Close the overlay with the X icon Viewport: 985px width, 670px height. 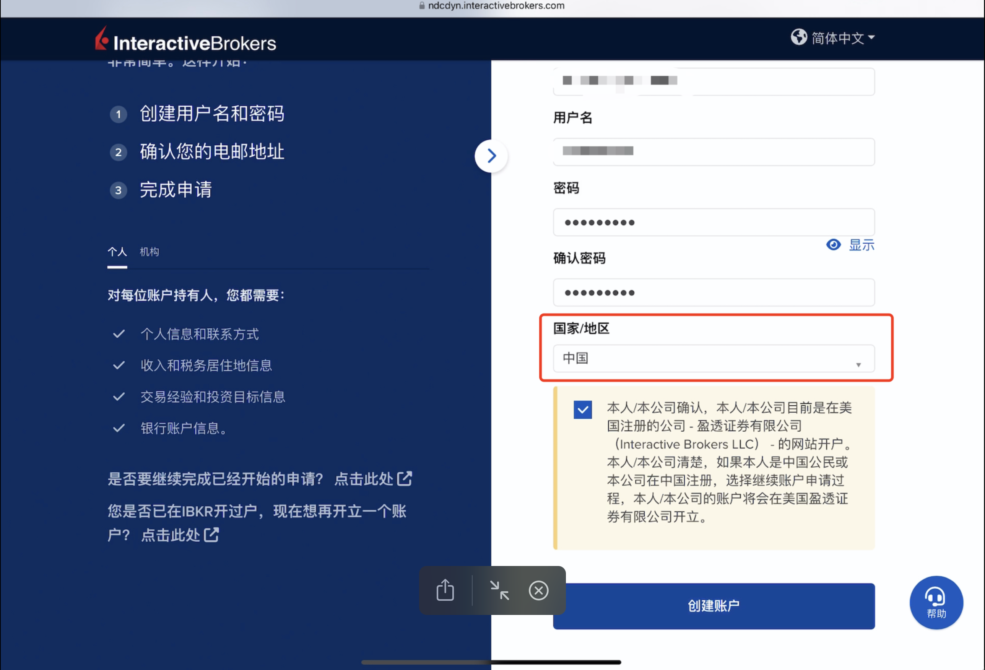[x=539, y=590]
